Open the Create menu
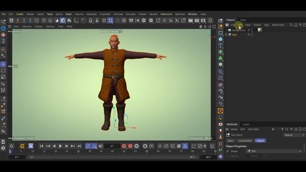Viewport: 306px width, 172px height. click(20, 14)
